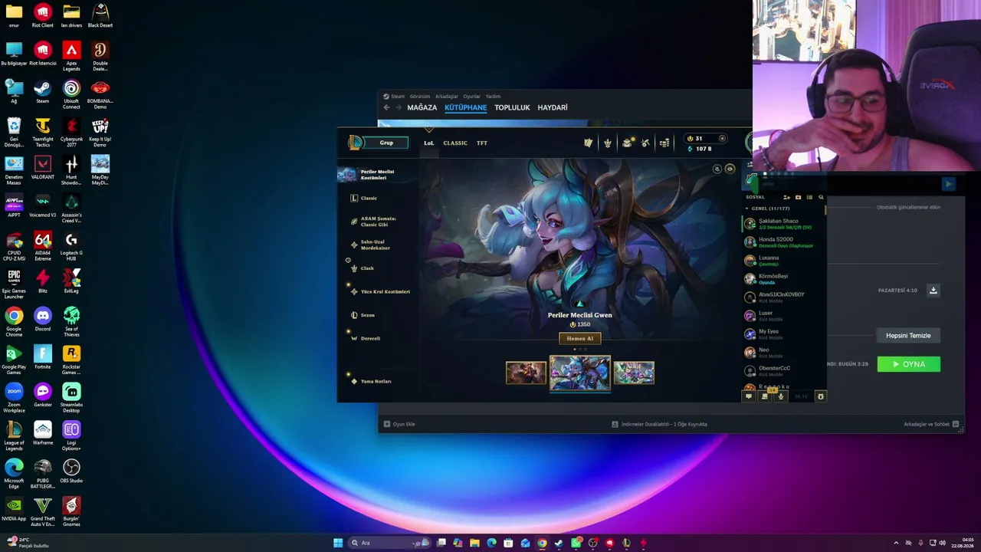Open the Arkadaşlar ve Sohbet icon in Steam
The width and height of the screenshot is (981, 552).
[x=956, y=424]
